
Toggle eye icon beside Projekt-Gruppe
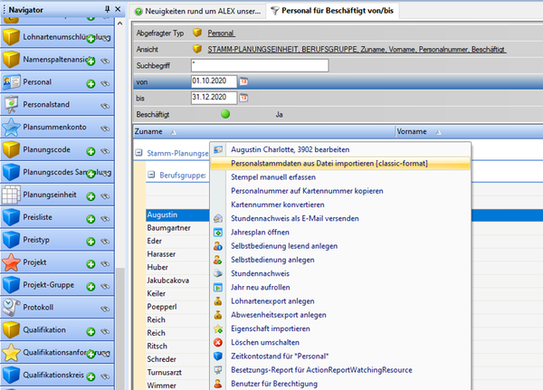tap(105, 287)
